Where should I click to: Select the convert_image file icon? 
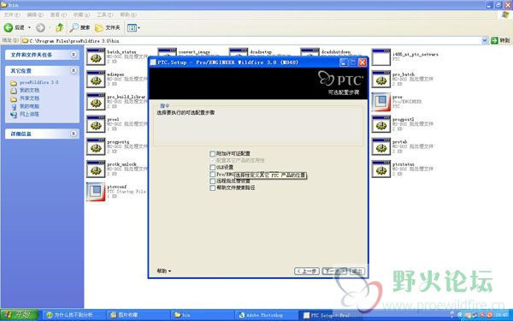(x=168, y=51)
